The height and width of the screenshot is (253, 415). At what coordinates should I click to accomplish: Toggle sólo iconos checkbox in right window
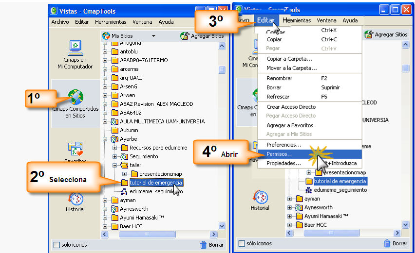coord(241,243)
